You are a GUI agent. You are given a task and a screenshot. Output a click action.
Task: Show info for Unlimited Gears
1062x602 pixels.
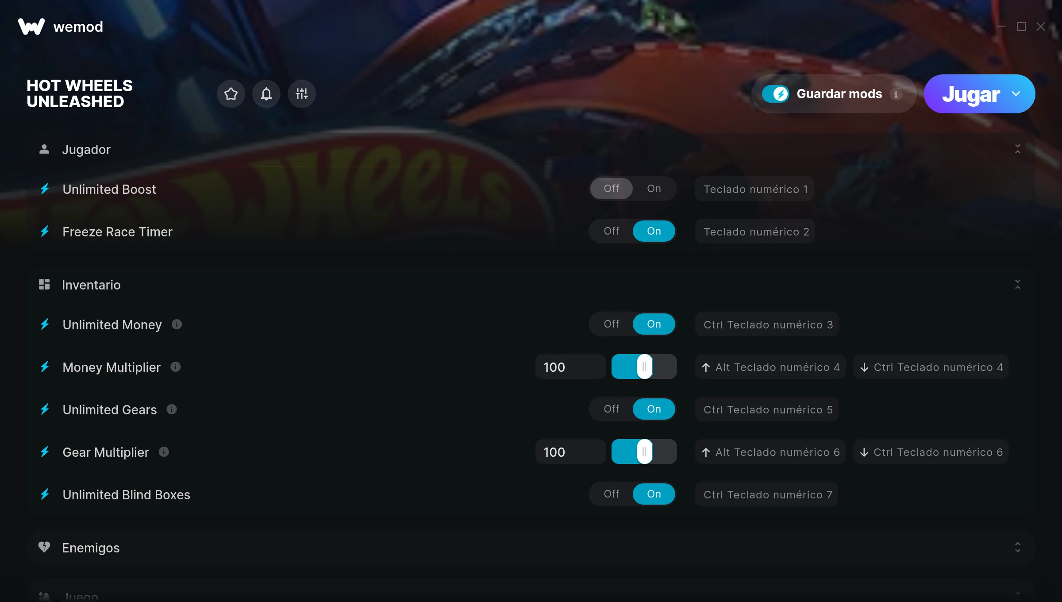172,409
